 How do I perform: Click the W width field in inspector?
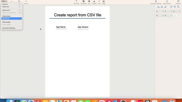(160, 16)
